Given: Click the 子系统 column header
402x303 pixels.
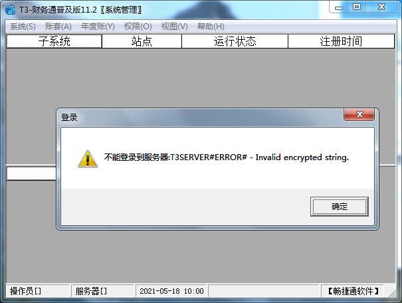Looking at the screenshot, I should pos(54,41).
